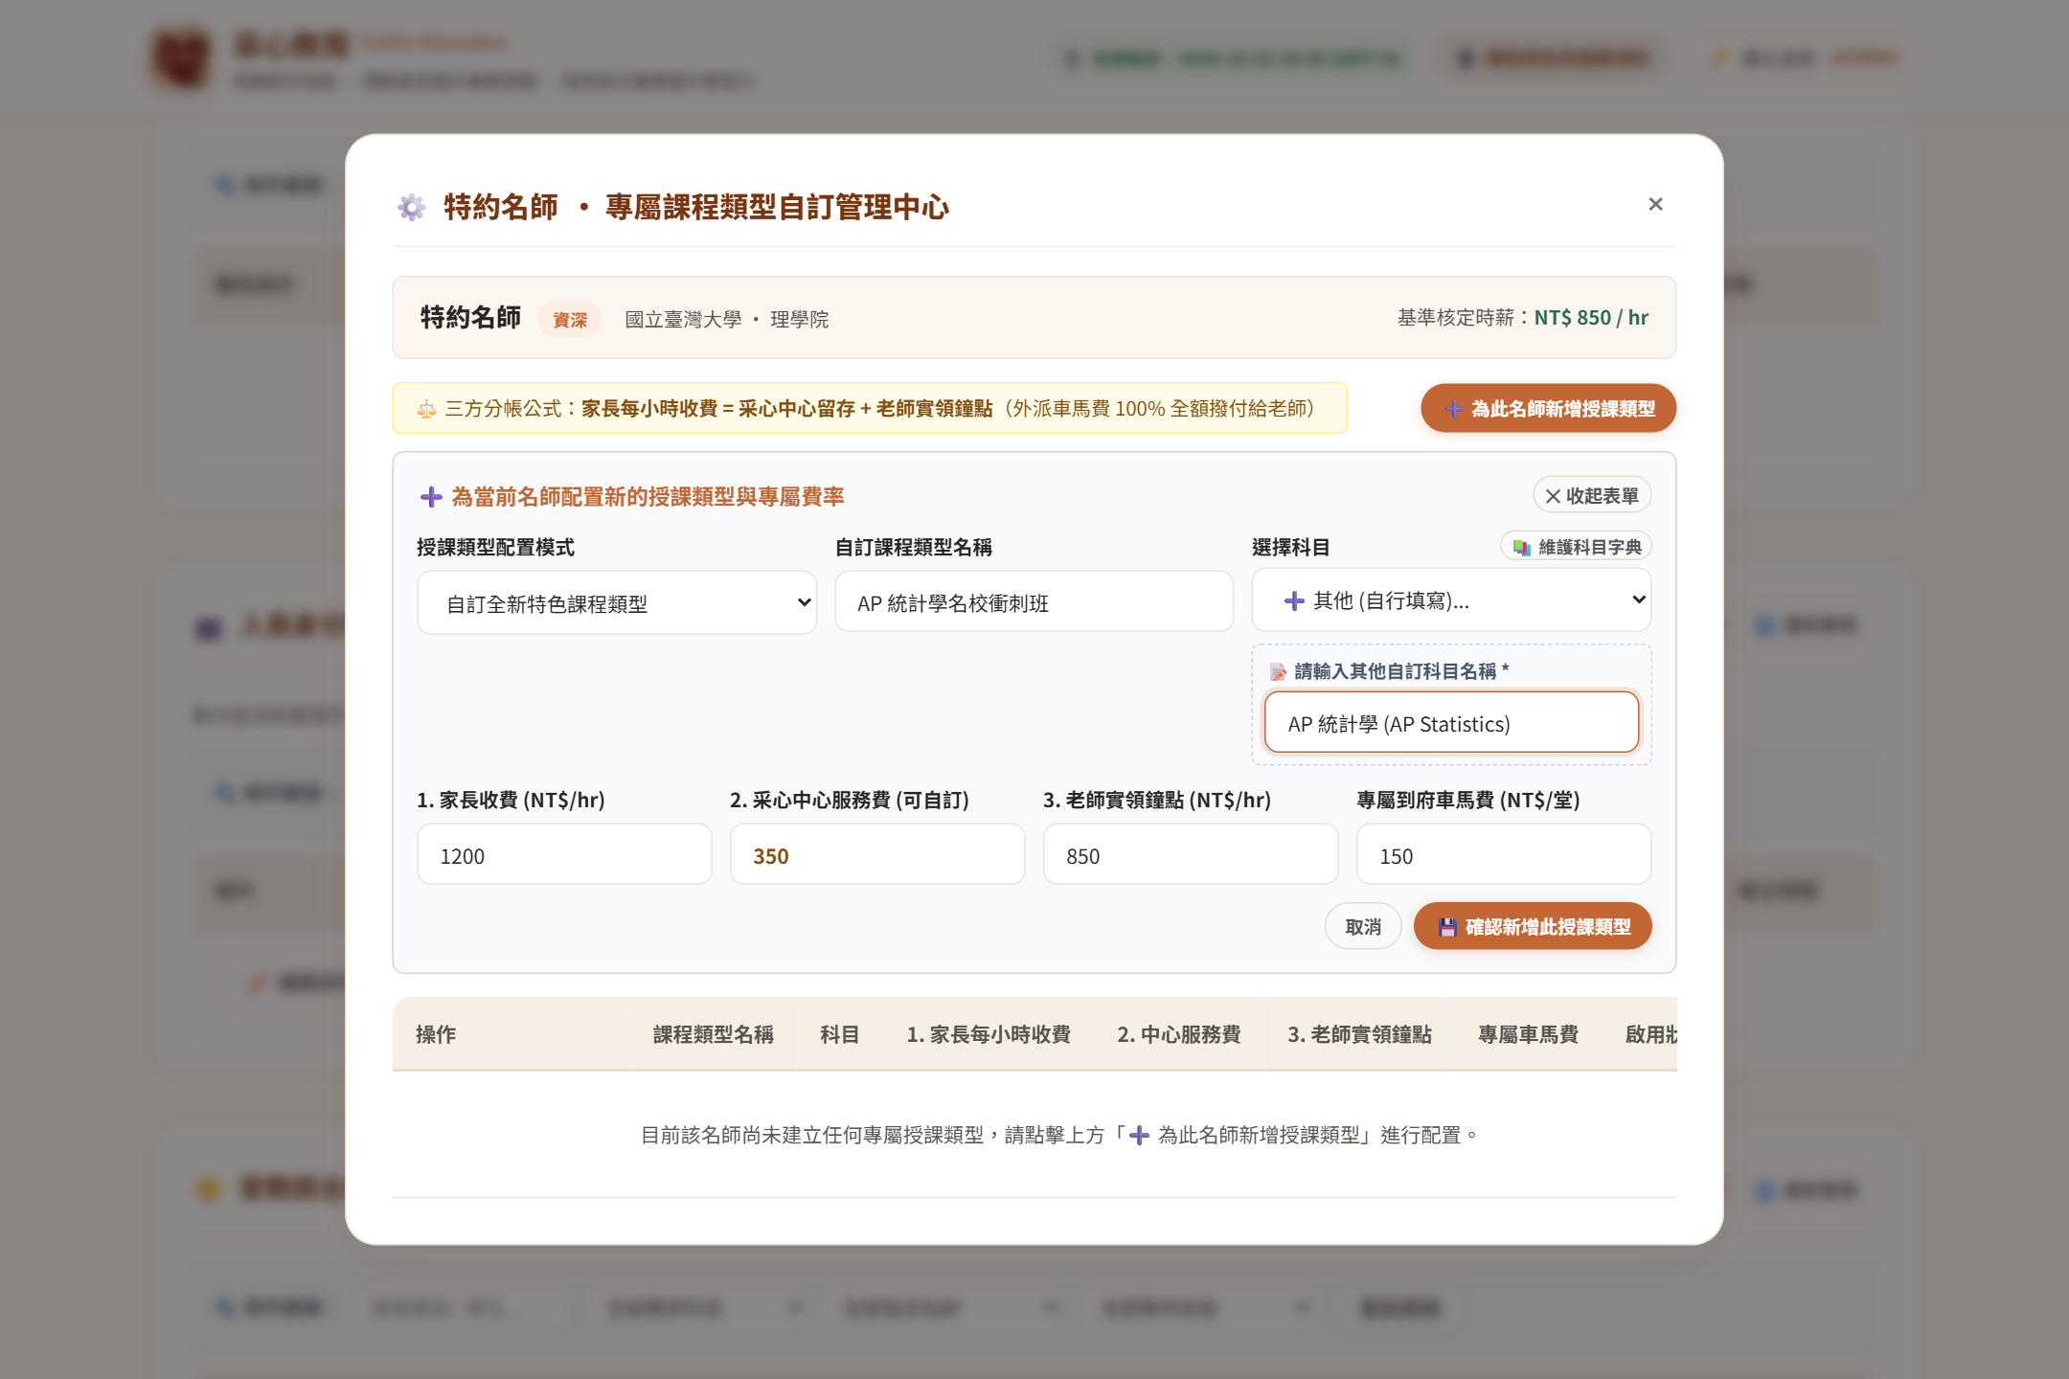
Task: Click the 1. 家長每小時收費 column header
Action: 989,1034
